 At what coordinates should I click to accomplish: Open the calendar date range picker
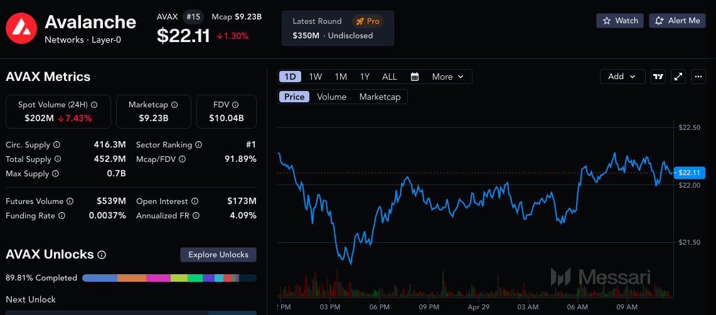coord(415,77)
